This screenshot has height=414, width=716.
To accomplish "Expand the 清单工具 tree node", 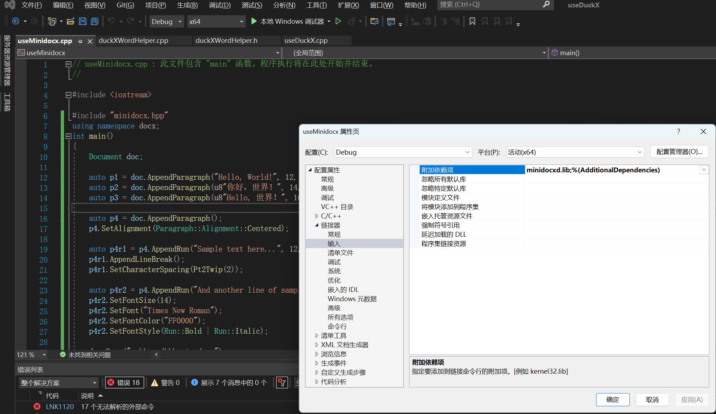I will click(317, 335).
